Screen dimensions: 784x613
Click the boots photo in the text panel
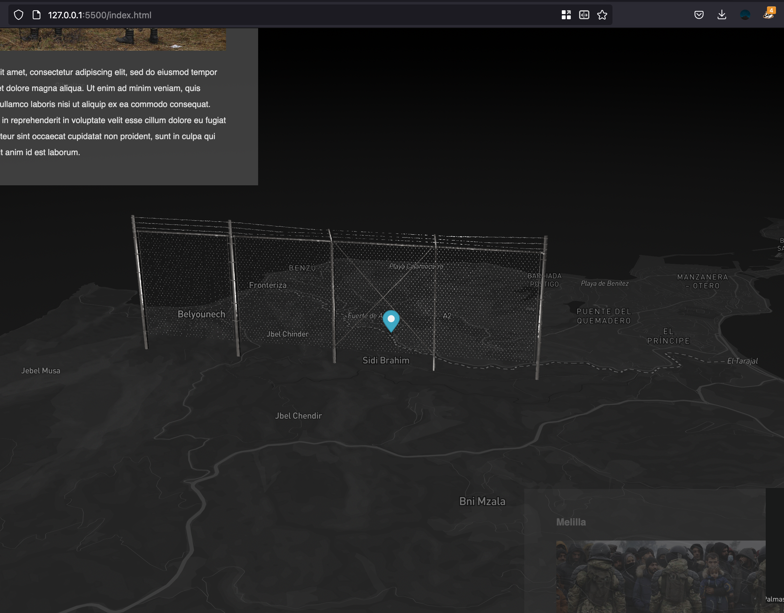tap(113, 39)
